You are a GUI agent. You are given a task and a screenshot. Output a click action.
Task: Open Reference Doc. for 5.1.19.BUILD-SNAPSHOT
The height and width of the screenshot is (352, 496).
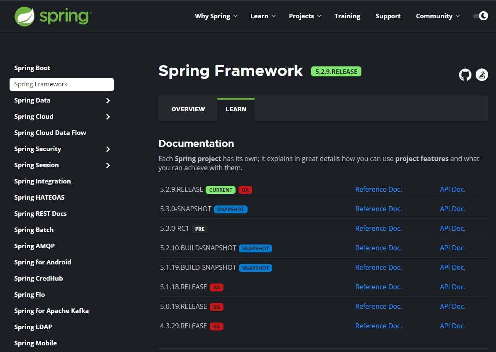[x=378, y=268]
